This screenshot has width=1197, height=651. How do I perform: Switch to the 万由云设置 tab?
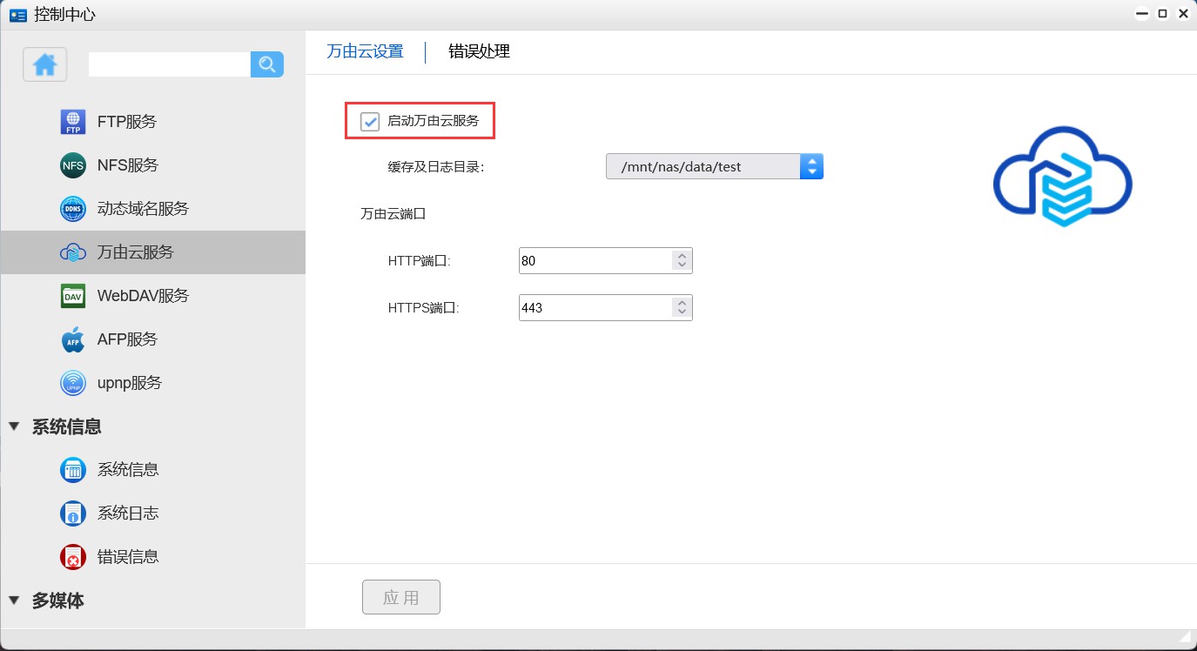click(365, 51)
